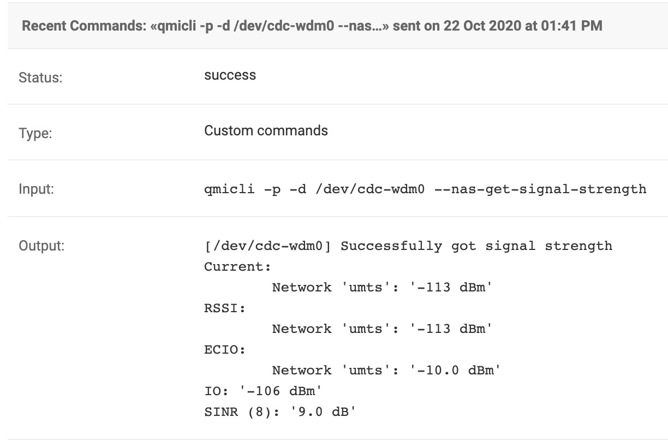Click the '-10.0 dBm' ECIO network line
Viewport: 668px width, 441px height.
click(x=386, y=371)
